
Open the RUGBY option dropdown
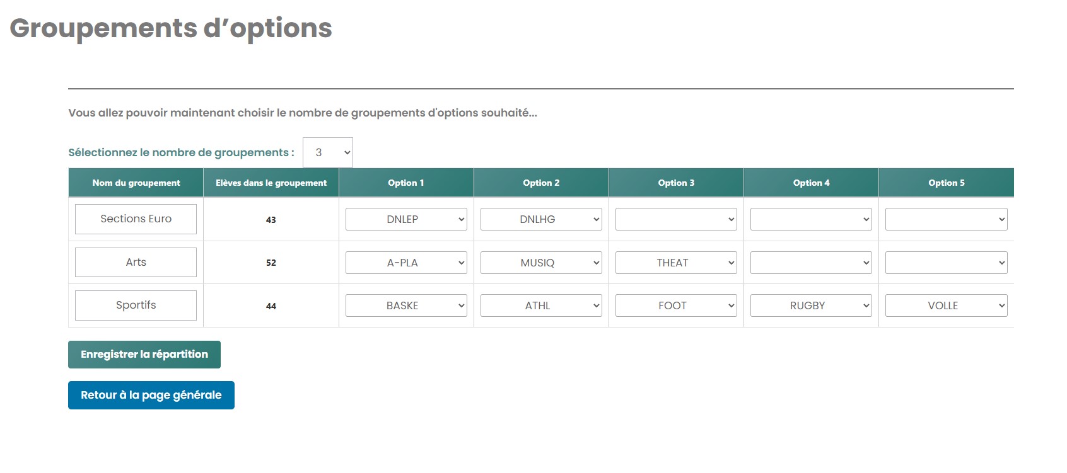click(x=810, y=305)
